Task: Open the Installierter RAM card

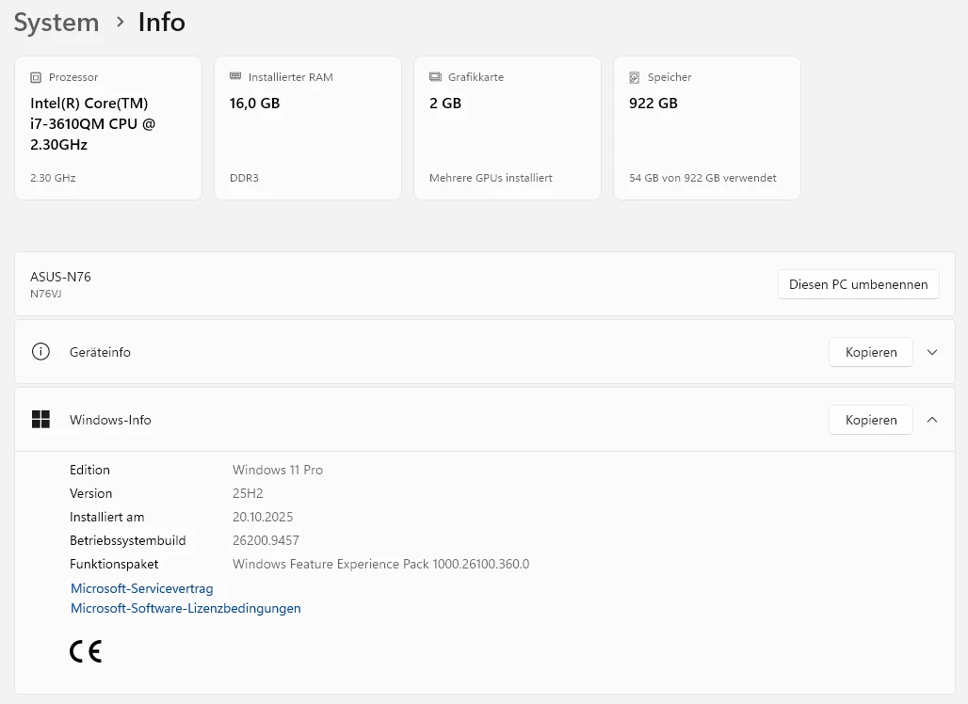Action: [307, 128]
